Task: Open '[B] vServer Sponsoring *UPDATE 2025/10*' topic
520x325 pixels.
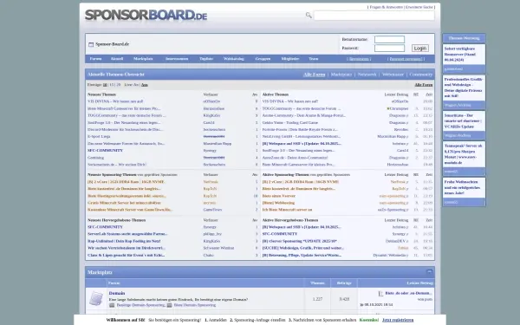Action: coord(300,241)
